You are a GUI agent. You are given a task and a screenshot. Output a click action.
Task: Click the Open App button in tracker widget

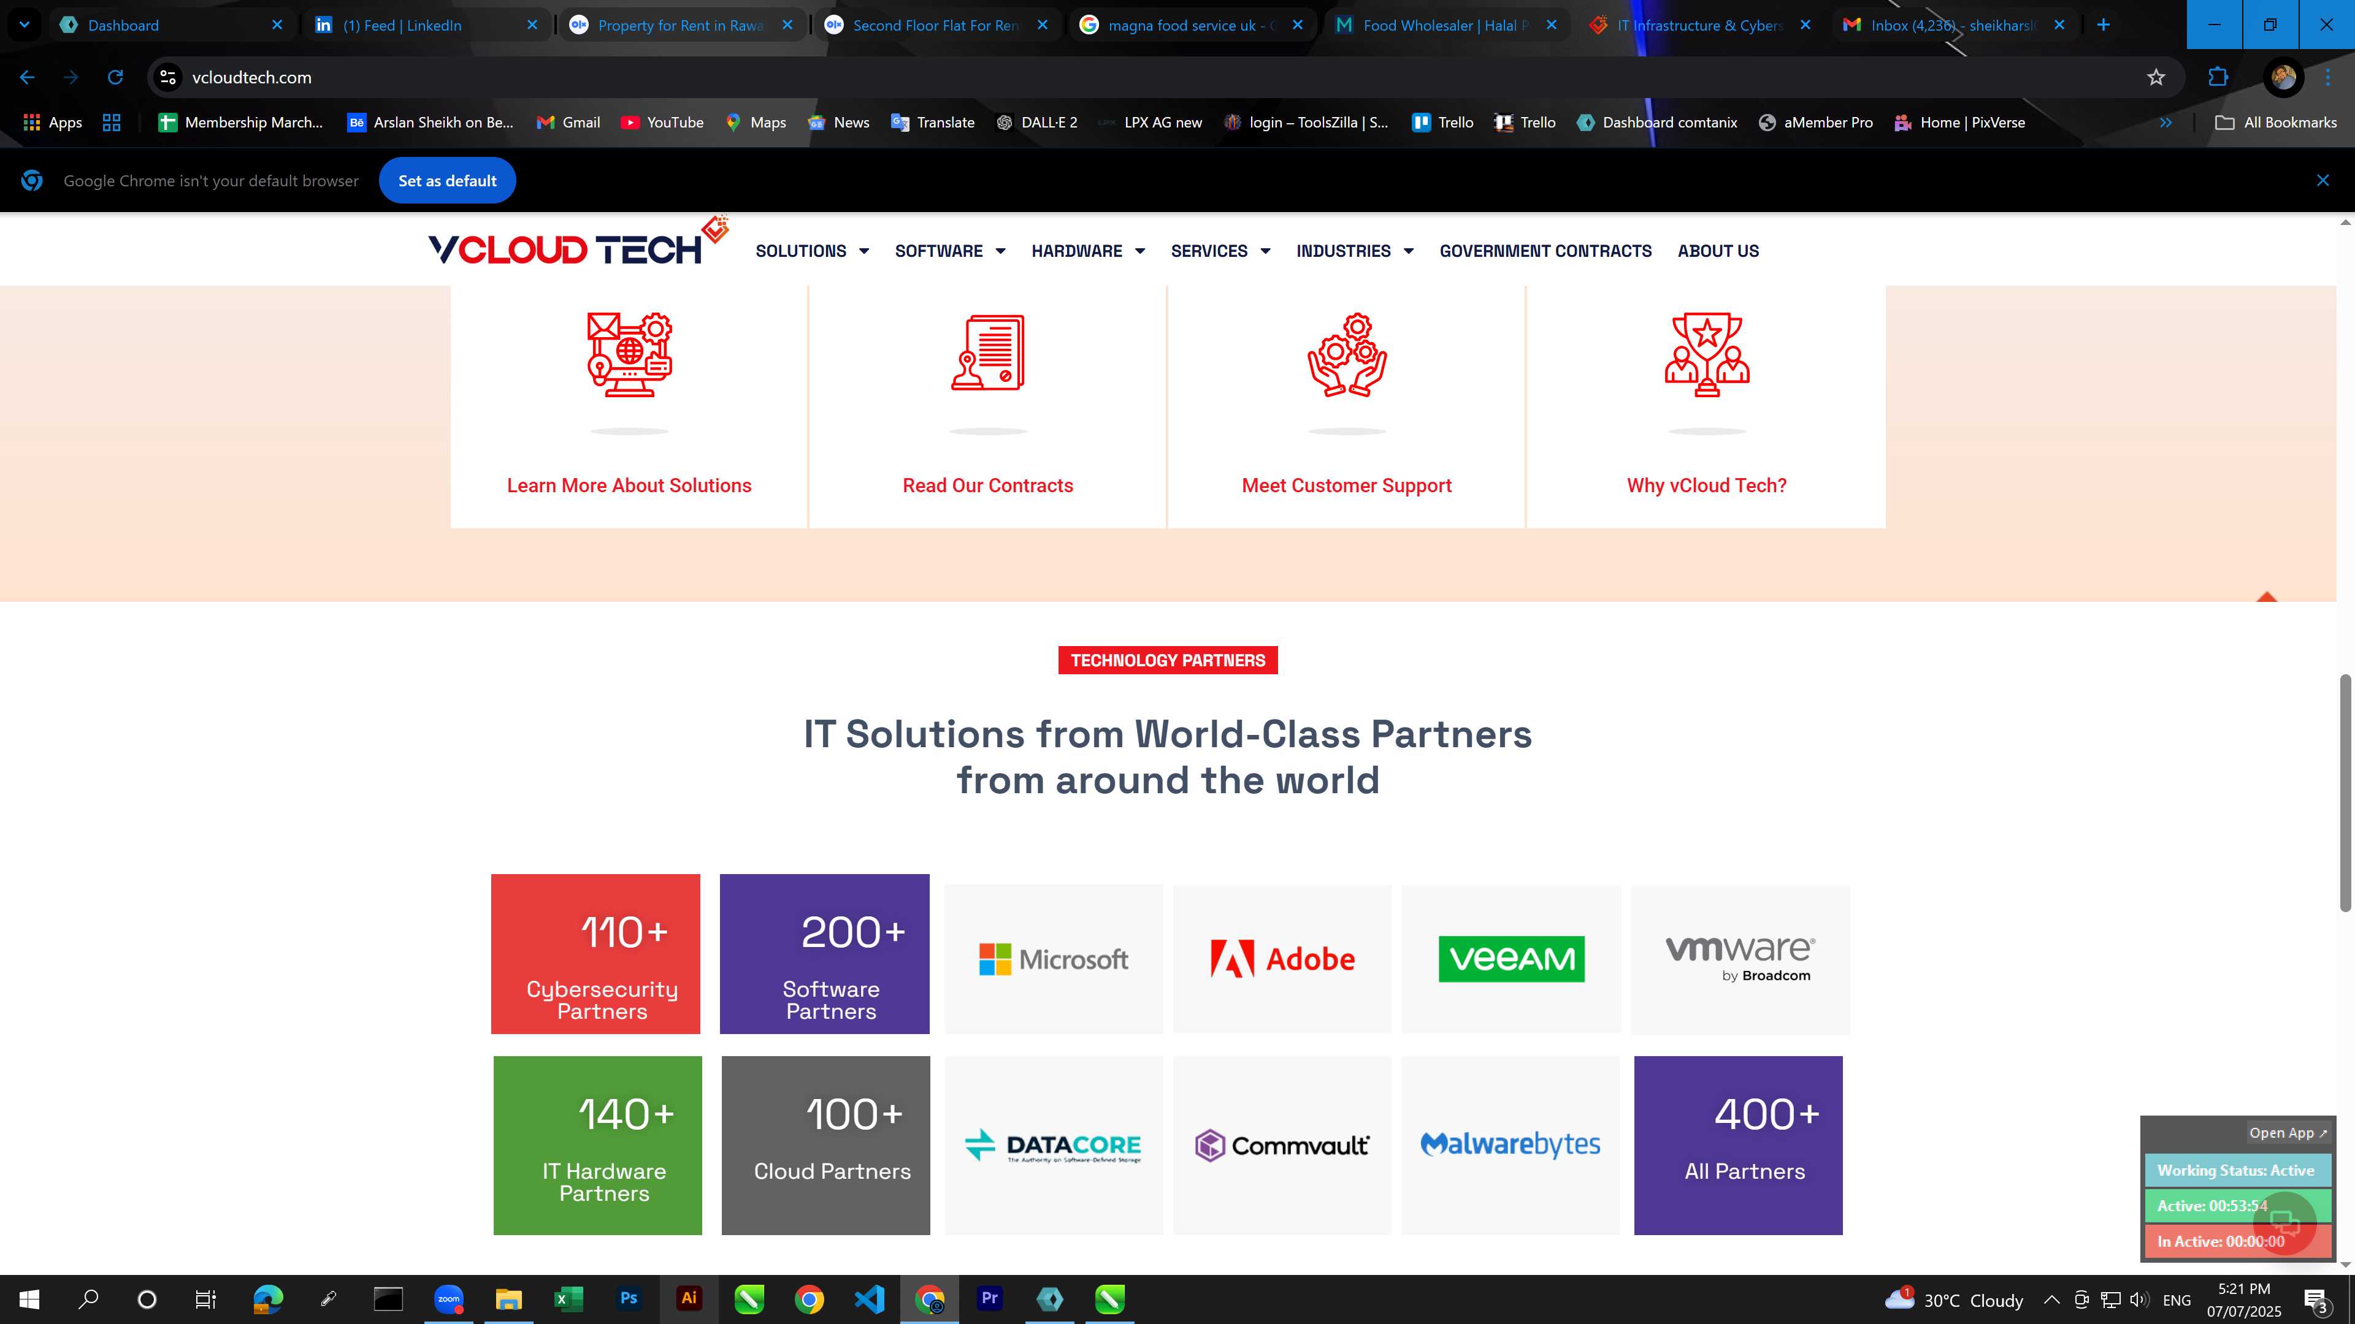(2288, 1133)
